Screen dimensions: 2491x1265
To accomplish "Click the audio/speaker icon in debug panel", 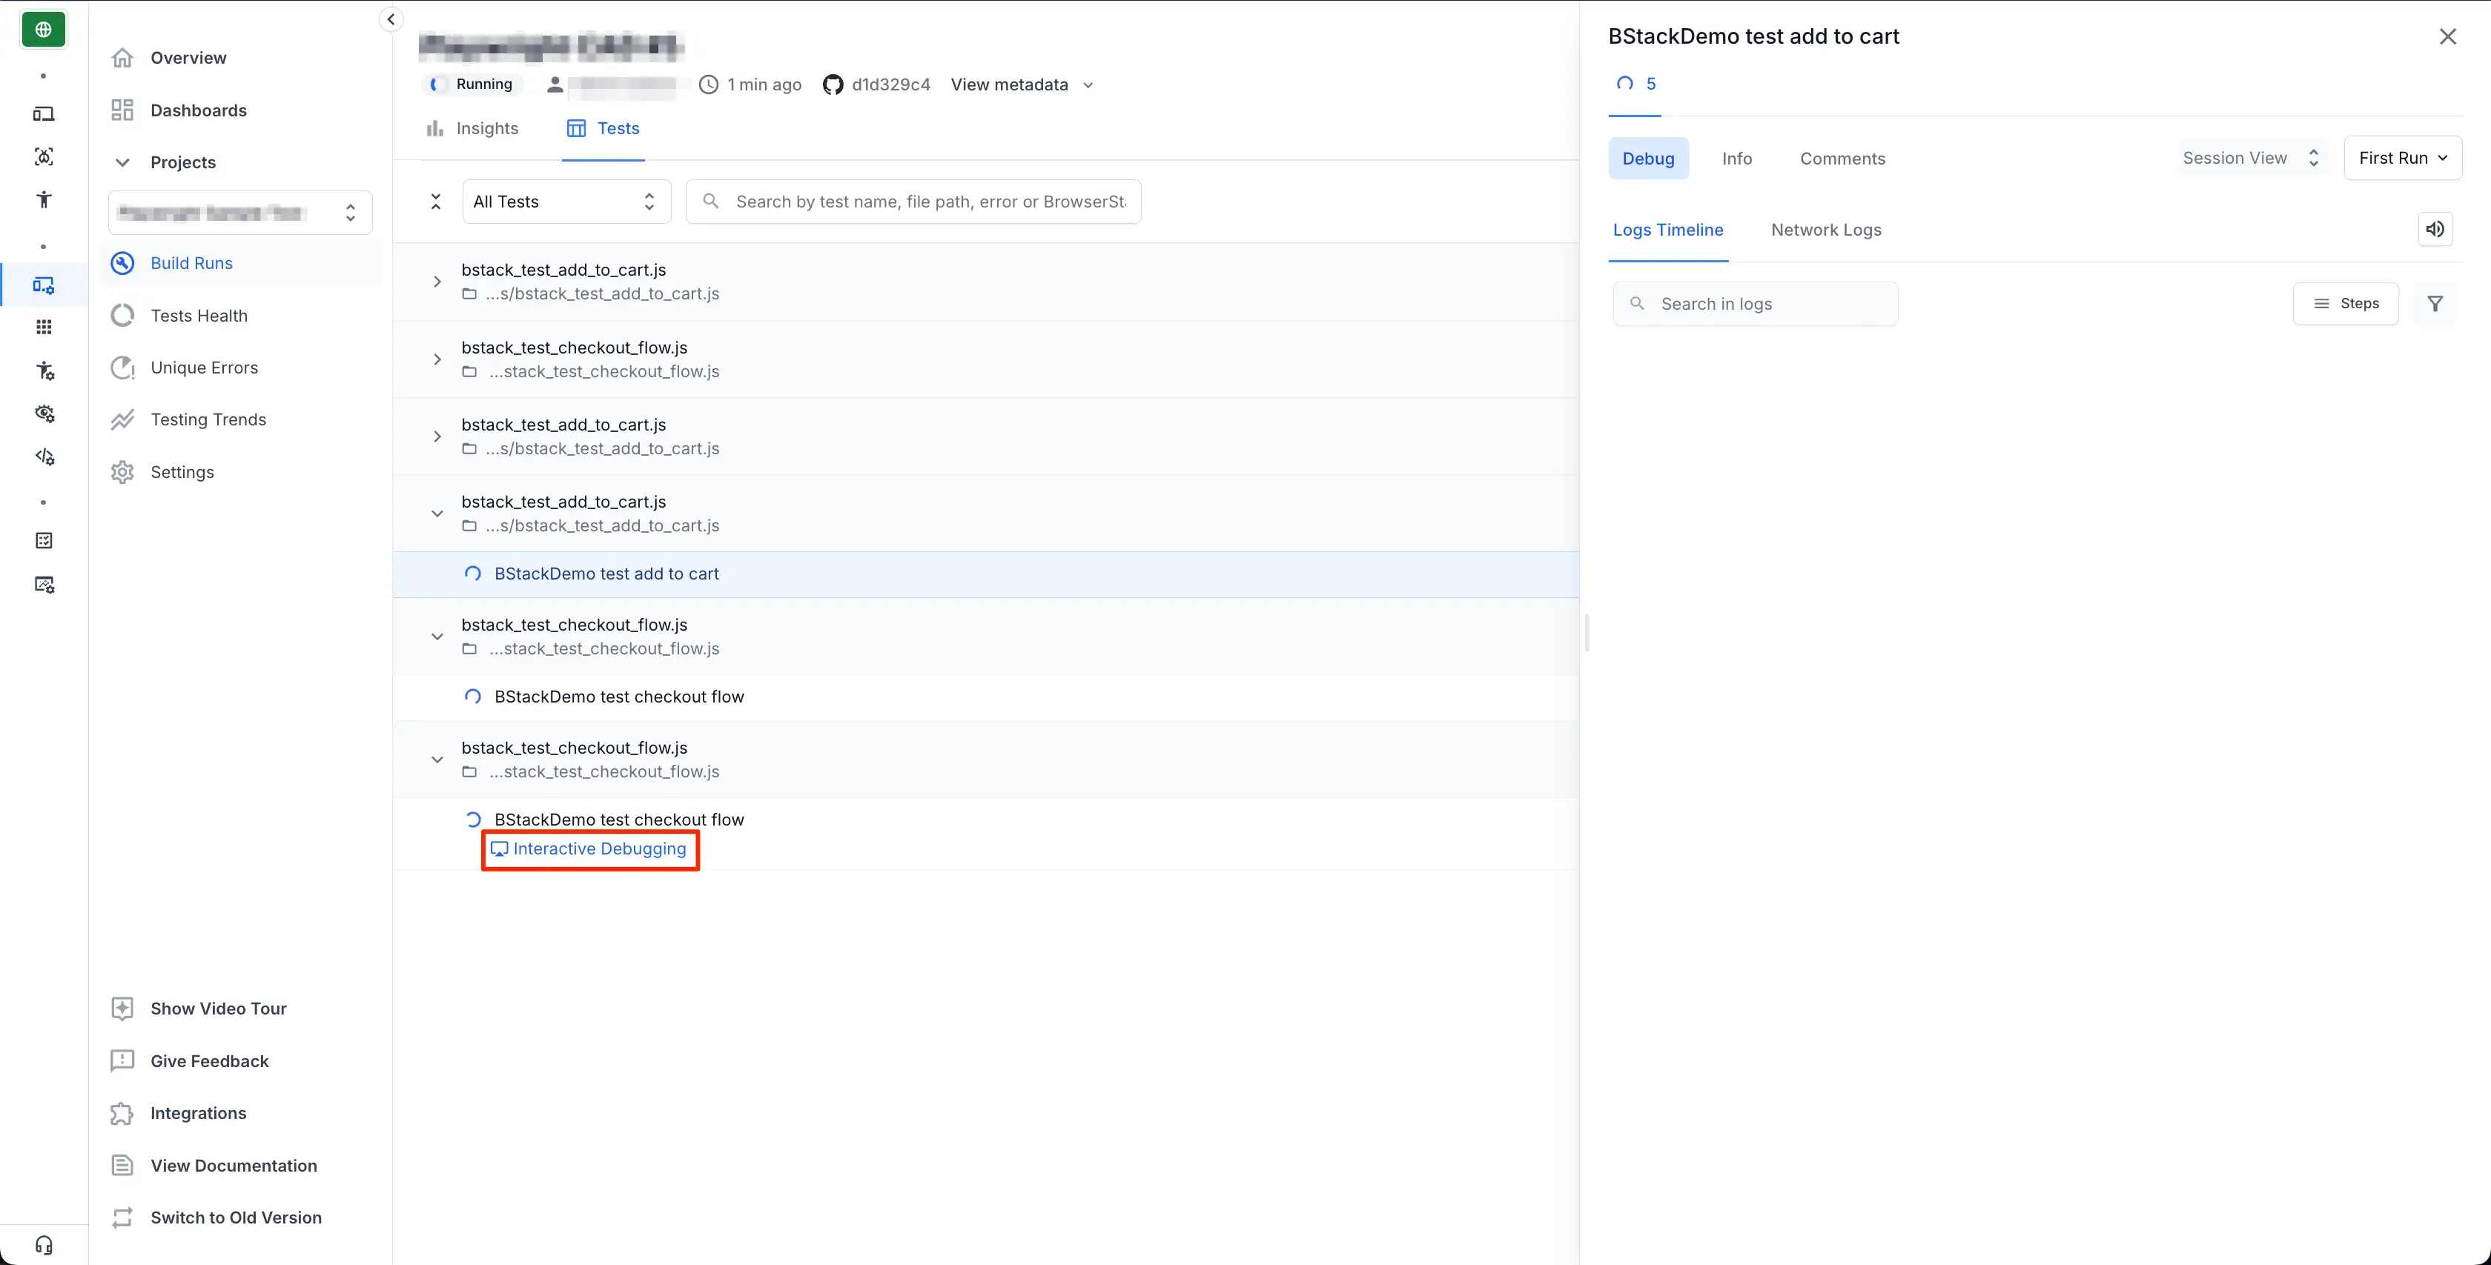I will pos(2436,229).
